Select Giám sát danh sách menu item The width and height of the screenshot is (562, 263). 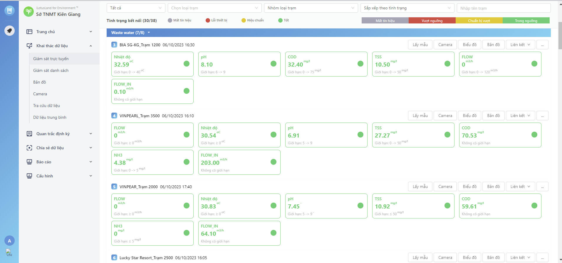(x=64, y=70)
